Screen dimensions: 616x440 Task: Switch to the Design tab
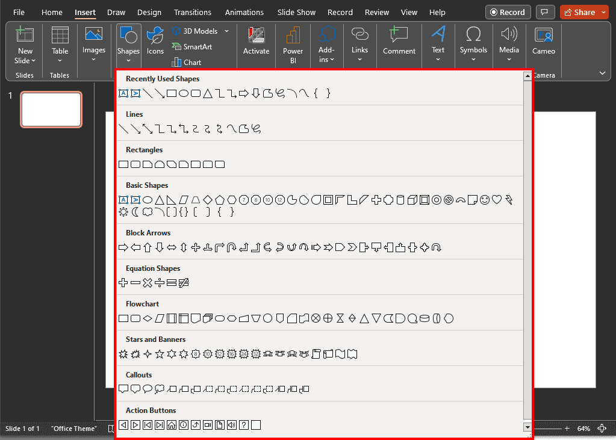(149, 12)
